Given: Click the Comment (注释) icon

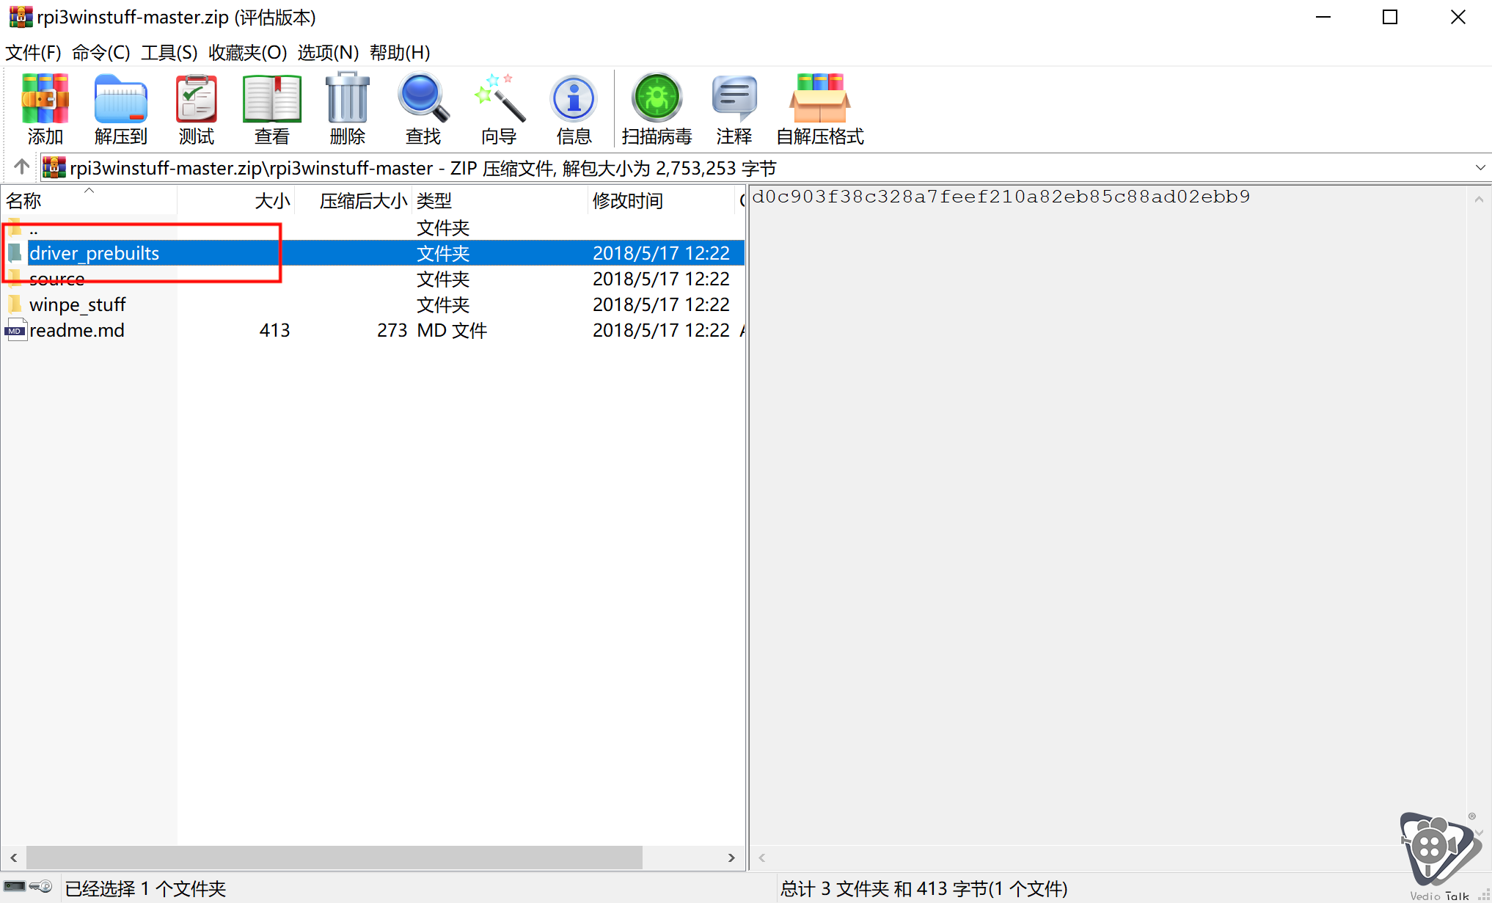Looking at the screenshot, I should [x=734, y=98].
